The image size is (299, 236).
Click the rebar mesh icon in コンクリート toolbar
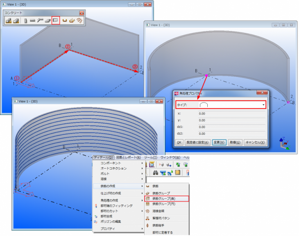click(x=79, y=20)
